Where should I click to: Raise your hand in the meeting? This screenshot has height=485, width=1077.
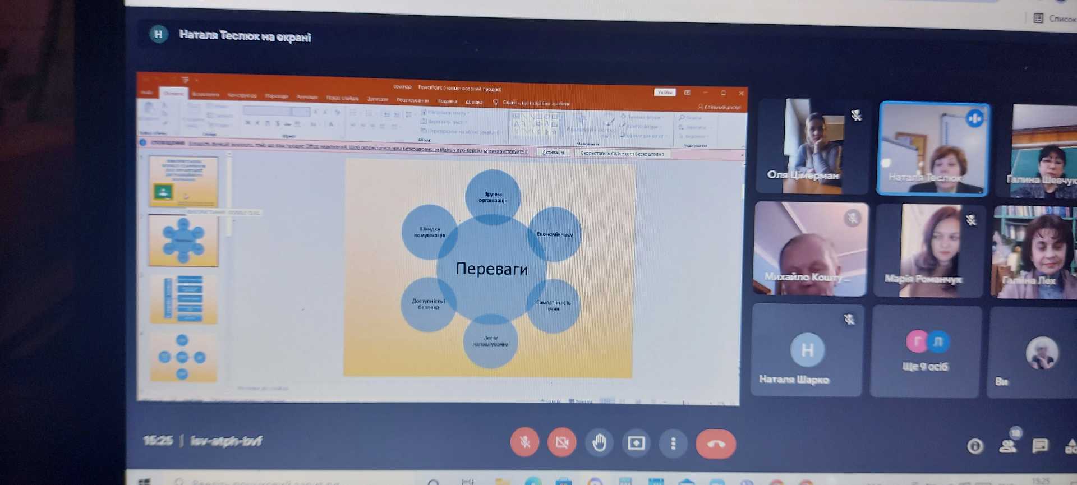coord(599,443)
